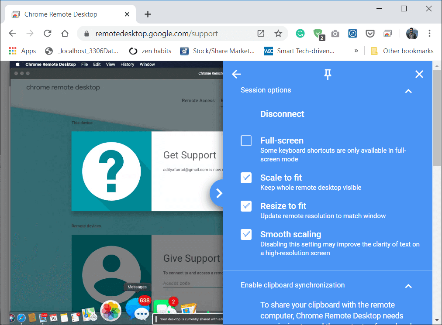442x325 pixels.
Task: Open the History menu in remote Mac
Action: [128, 64]
